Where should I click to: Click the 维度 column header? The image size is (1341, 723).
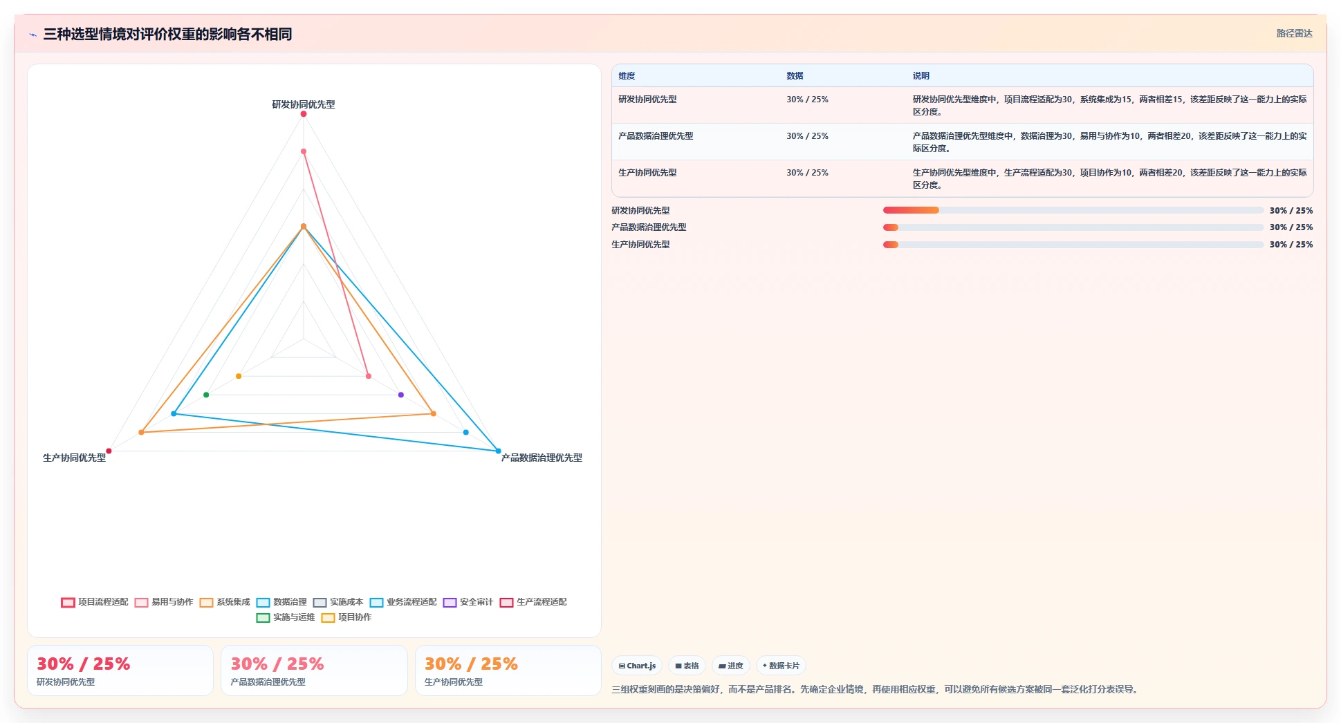[627, 76]
